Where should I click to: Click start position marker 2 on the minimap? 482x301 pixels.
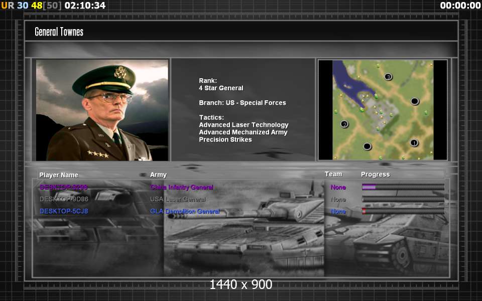(344, 124)
